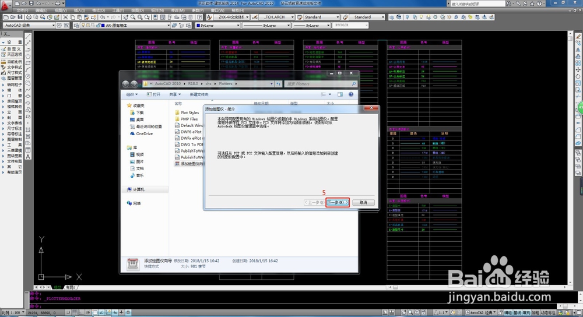
Task: Click the 文字样式 item in Tianzheng panel
Action: (x=12, y=67)
